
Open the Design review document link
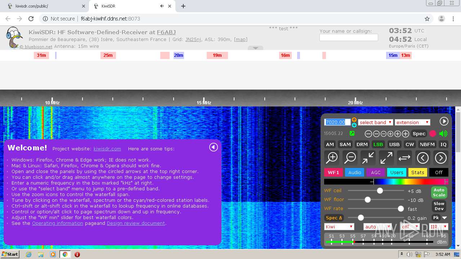point(136,223)
